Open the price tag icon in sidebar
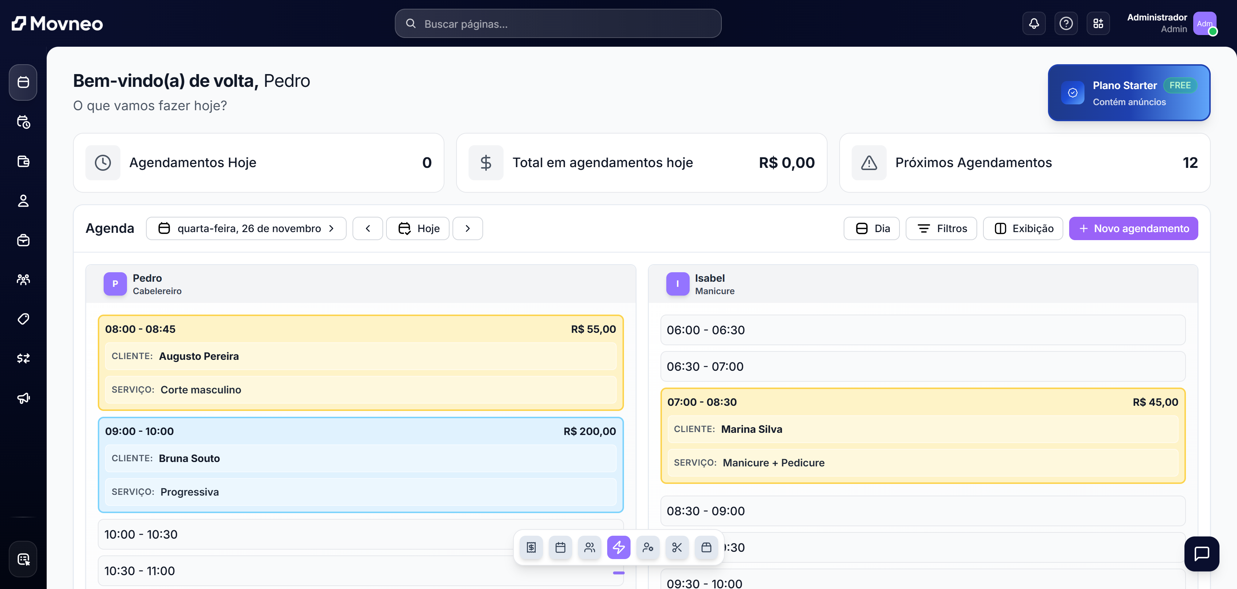Viewport: 1237px width, 589px height. pos(23,319)
